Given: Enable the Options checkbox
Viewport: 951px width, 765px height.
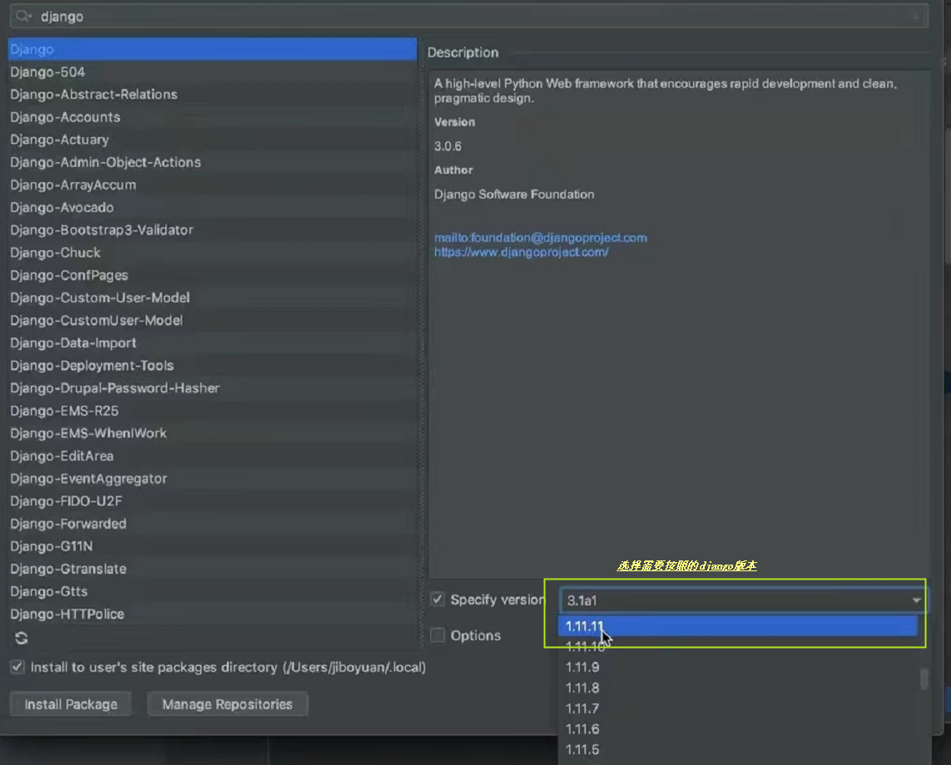Looking at the screenshot, I should pyautogui.click(x=438, y=635).
